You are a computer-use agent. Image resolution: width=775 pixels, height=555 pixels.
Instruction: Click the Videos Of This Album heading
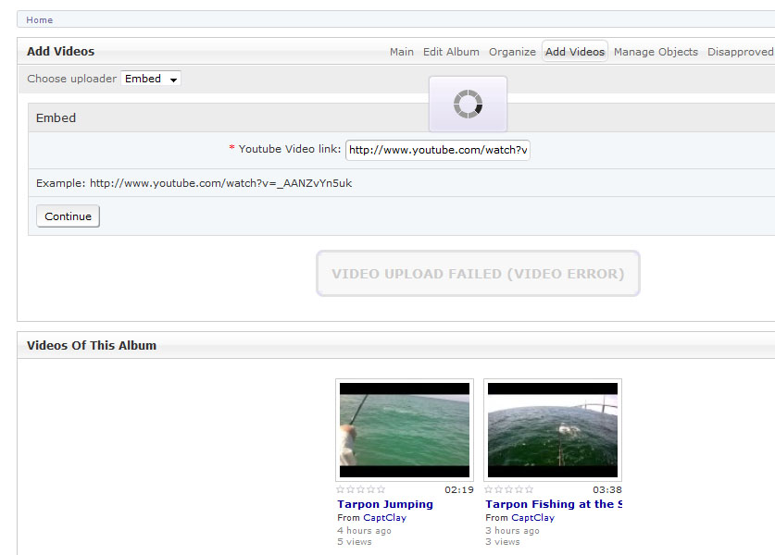(92, 345)
